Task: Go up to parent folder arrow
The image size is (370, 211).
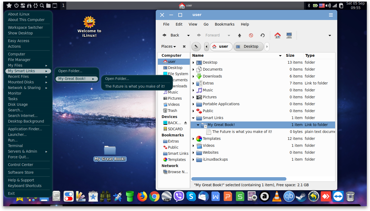Action: [240, 35]
